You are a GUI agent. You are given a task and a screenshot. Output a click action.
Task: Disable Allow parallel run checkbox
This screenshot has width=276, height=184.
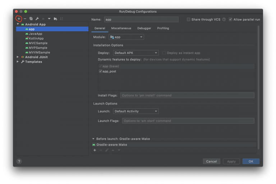tap(231, 19)
